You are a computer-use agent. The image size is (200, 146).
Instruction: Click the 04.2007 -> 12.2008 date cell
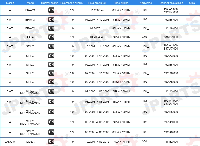(97, 20)
